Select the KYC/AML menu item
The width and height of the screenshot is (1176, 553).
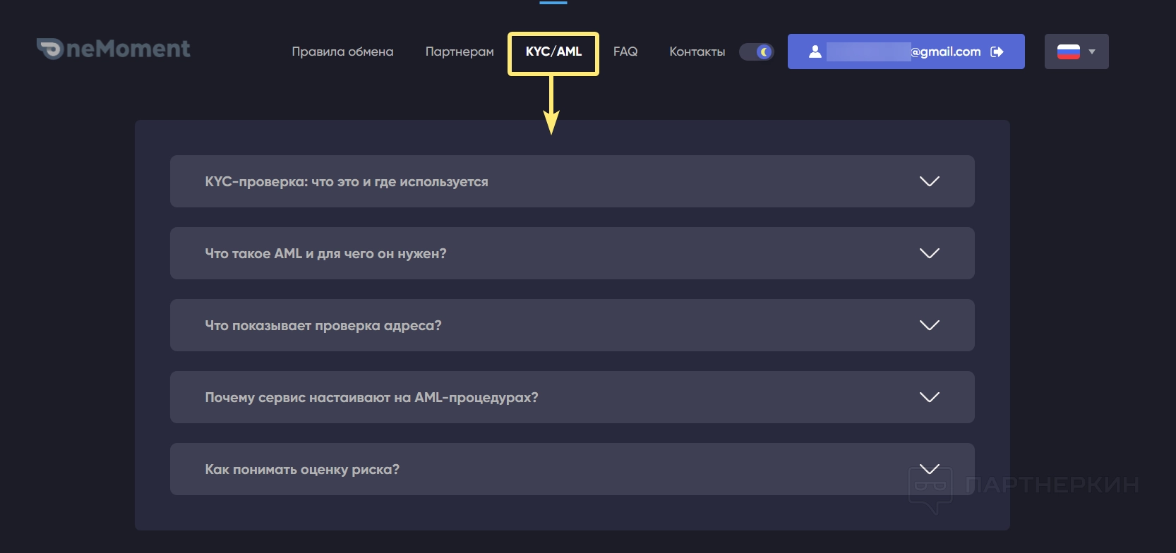[553, 51]
